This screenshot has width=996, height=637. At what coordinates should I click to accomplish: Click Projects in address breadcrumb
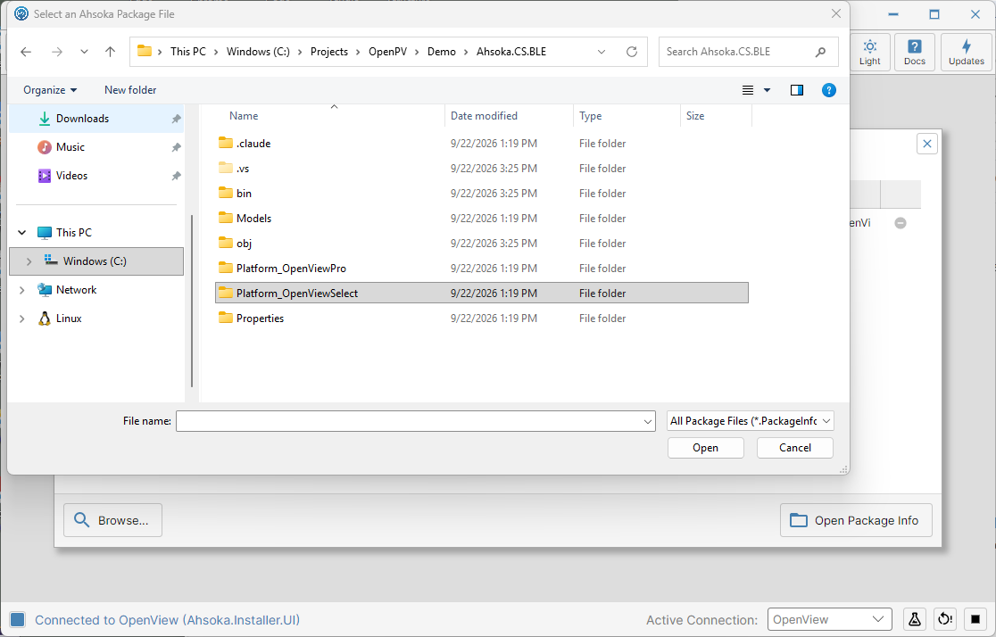point(329,52)
